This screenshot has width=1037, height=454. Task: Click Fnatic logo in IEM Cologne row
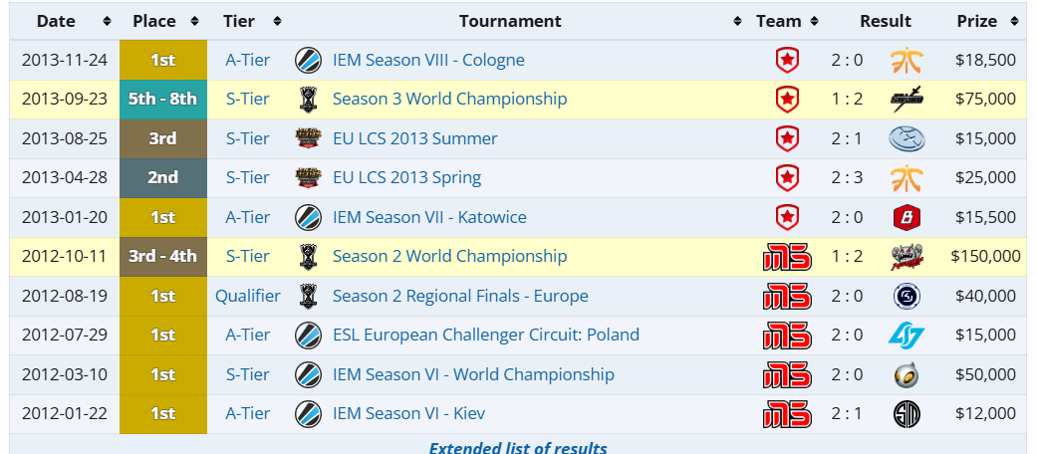click(x=906, y=61)
